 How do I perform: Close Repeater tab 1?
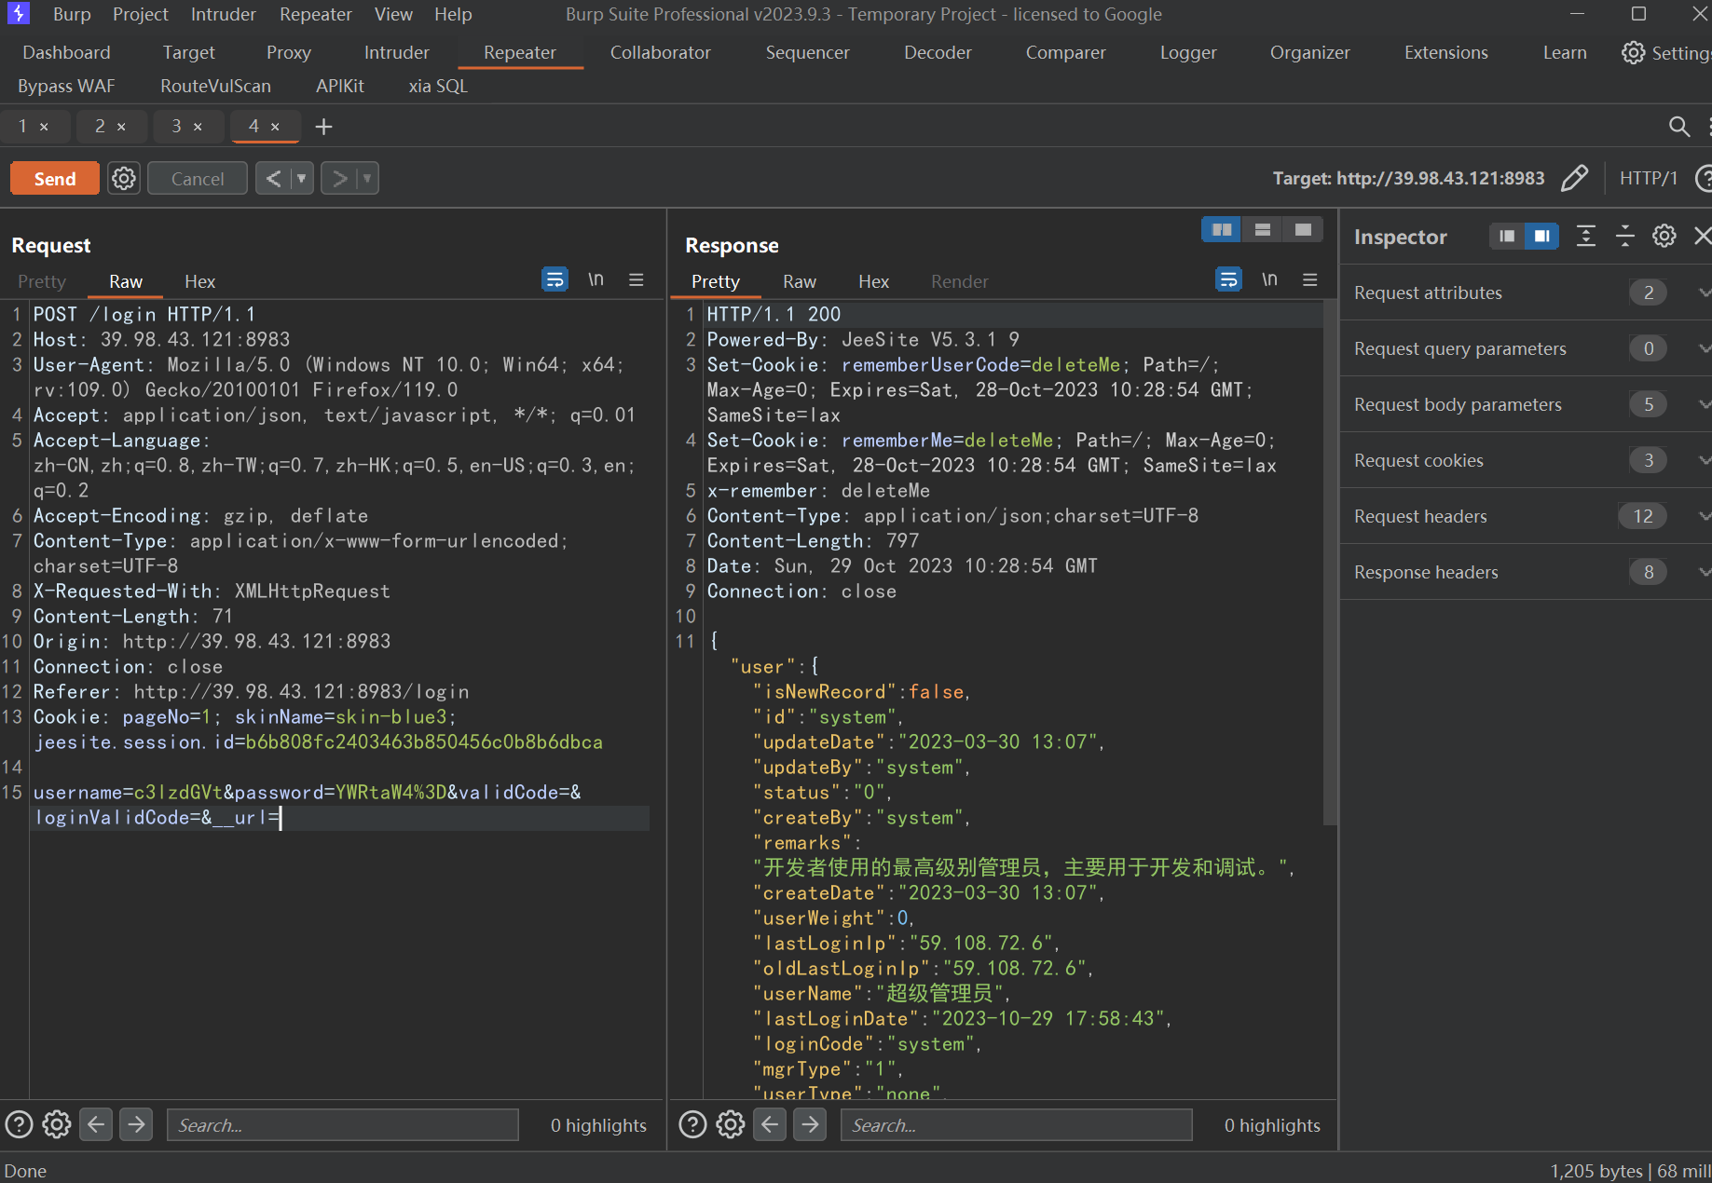coord(44,127)
